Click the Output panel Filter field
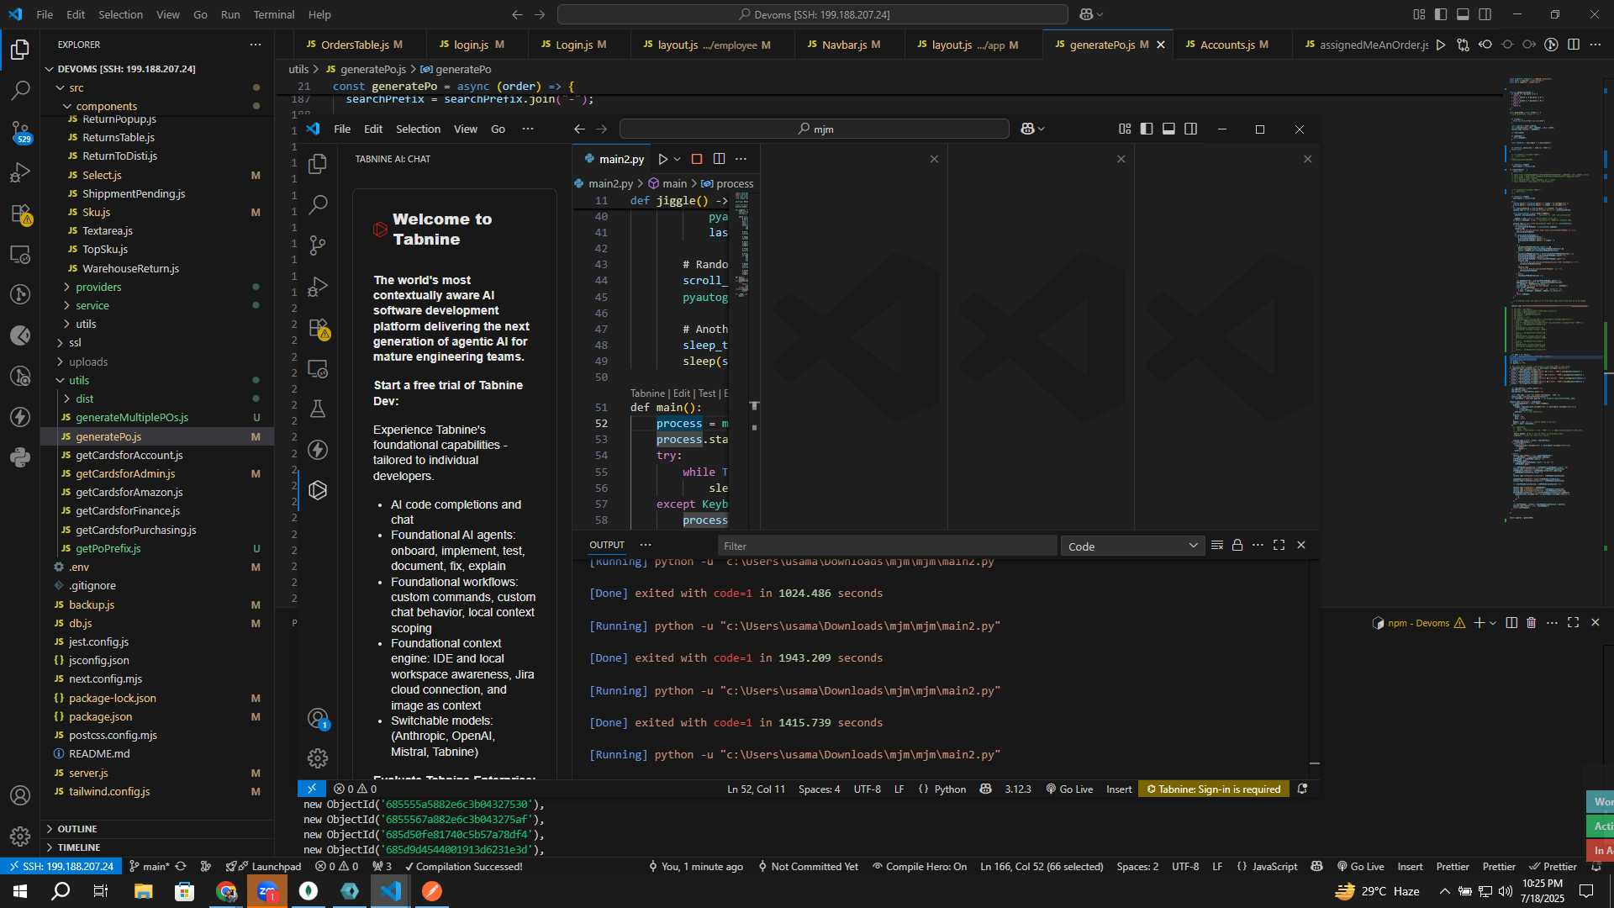The image size is (1614, 908). (887, 546)
